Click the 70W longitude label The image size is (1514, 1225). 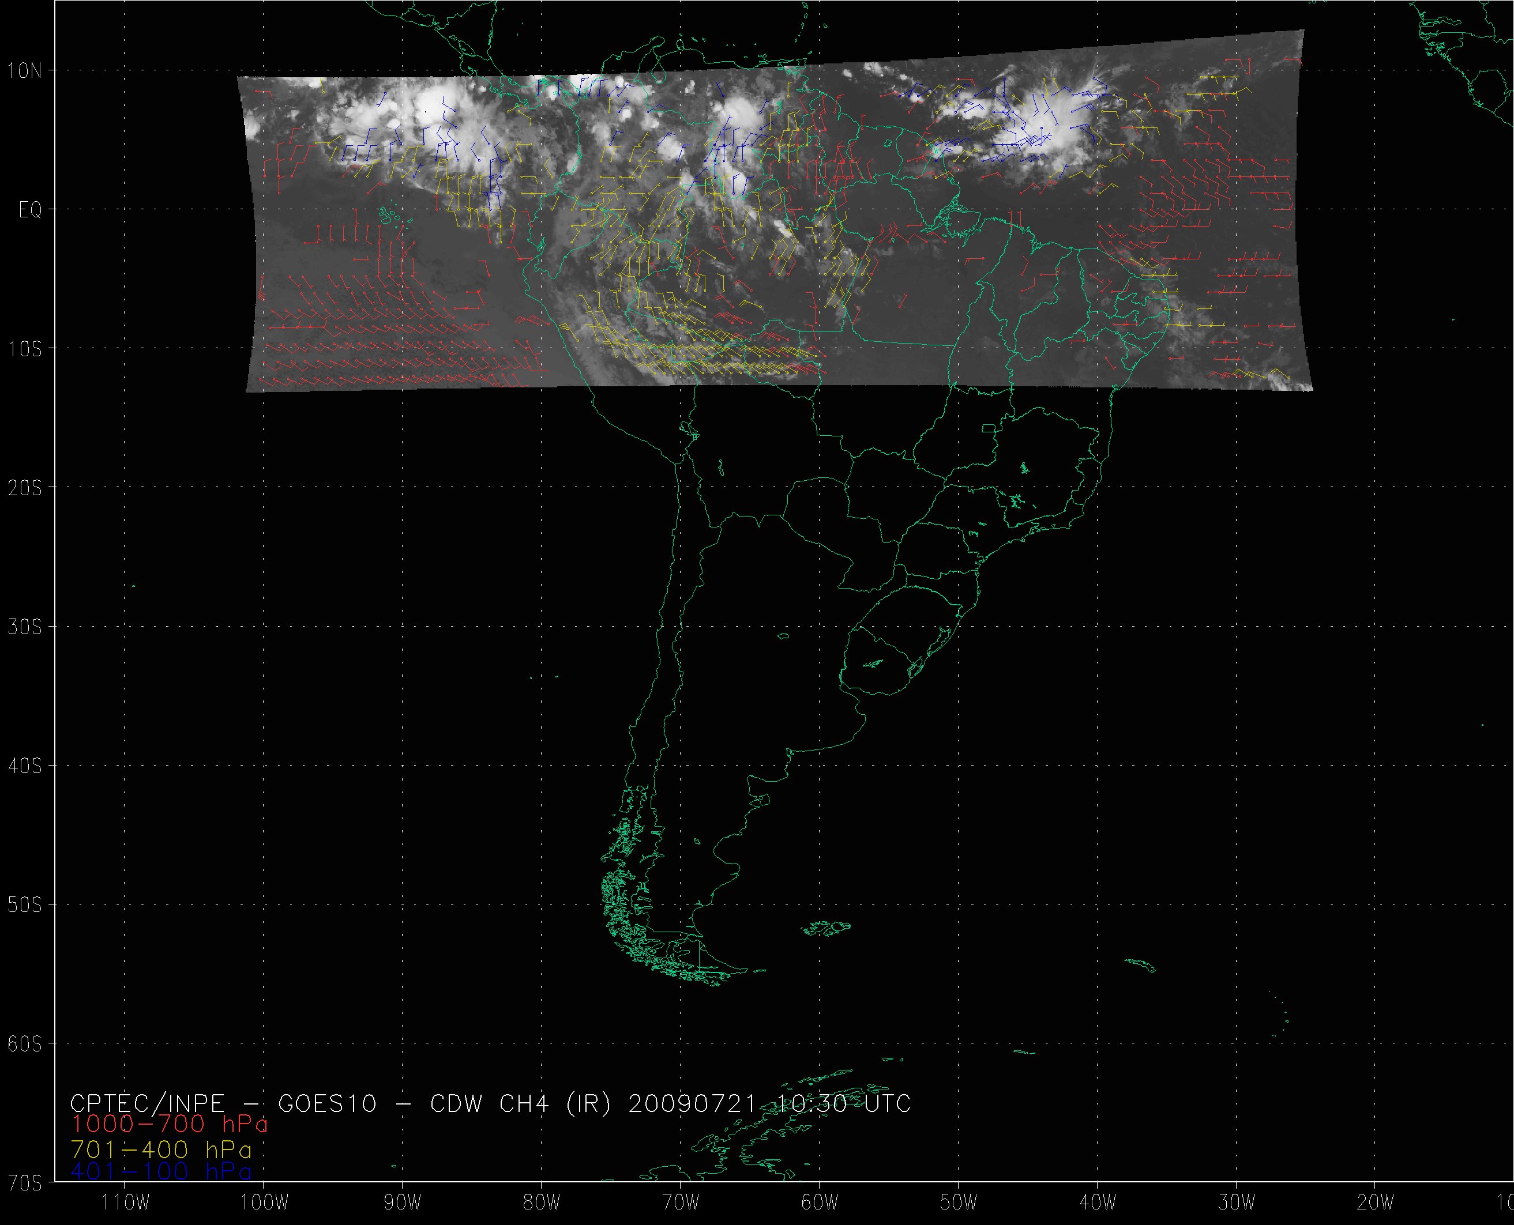[681, 1203]
